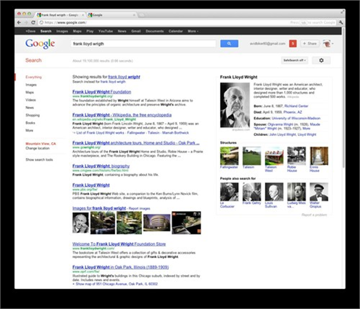Click the Google logo
Screen dimensions: 360x309
[x=40, y=43]
